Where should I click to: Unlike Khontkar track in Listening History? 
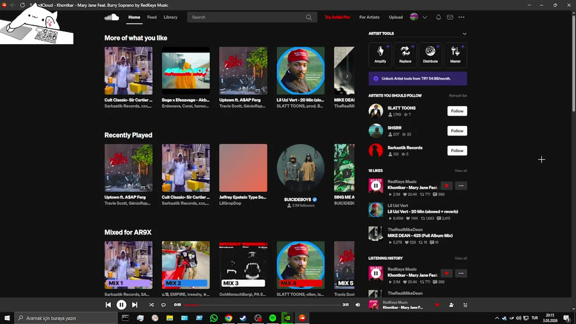pyautogui.click(x=446, y=273)
